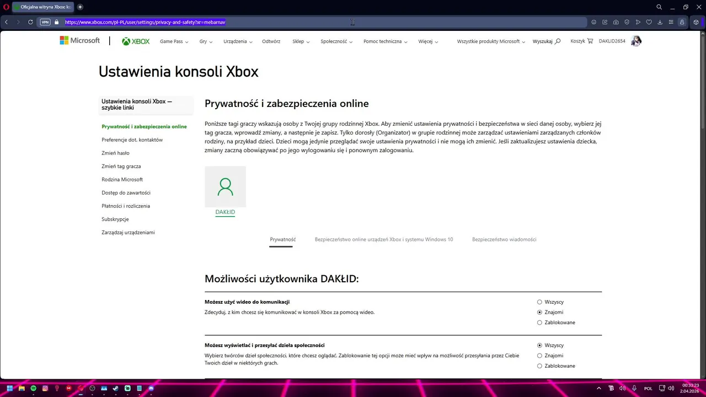Open Zarządzaj urządzeniami link

(128, 232)
